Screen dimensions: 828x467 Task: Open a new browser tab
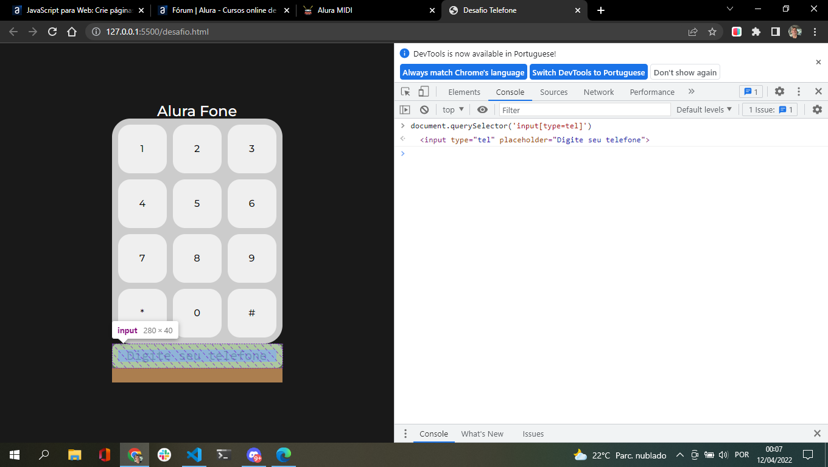(x=601, y=10)
